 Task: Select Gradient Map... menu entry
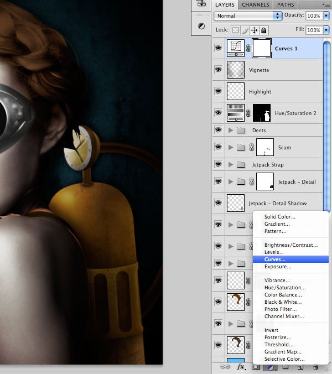[x=290, y=351]
